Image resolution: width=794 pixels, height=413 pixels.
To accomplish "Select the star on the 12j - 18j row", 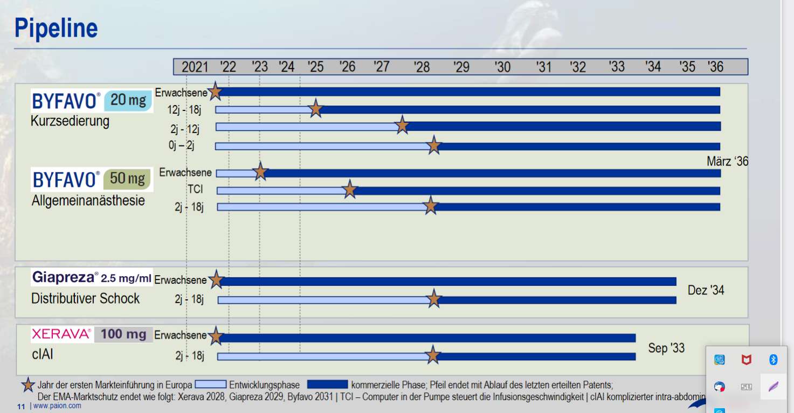I will point(316,109).
